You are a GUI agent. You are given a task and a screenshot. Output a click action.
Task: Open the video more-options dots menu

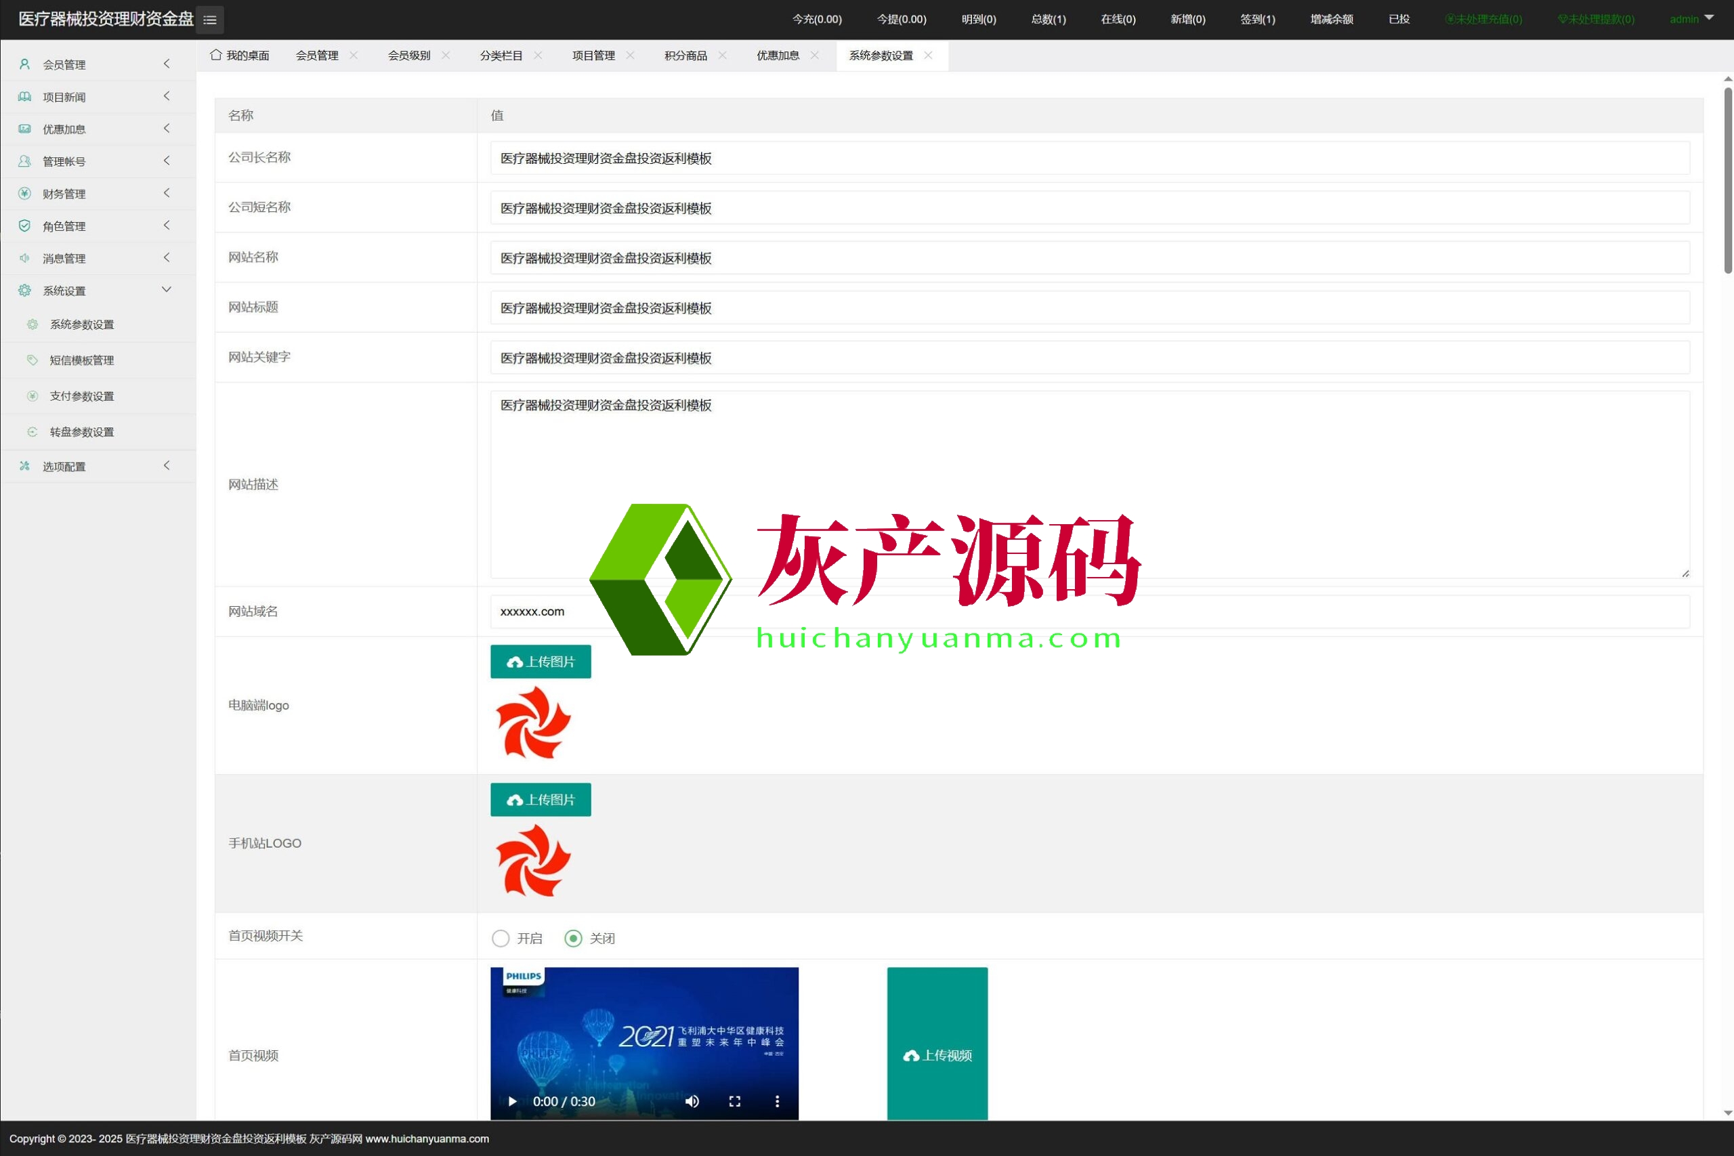click(776, 1100)
